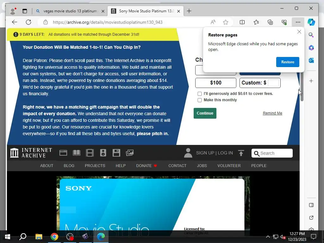Open Windows notification center
The height and width of the screenshot is (243, 324).
click(x=314, y=237)
